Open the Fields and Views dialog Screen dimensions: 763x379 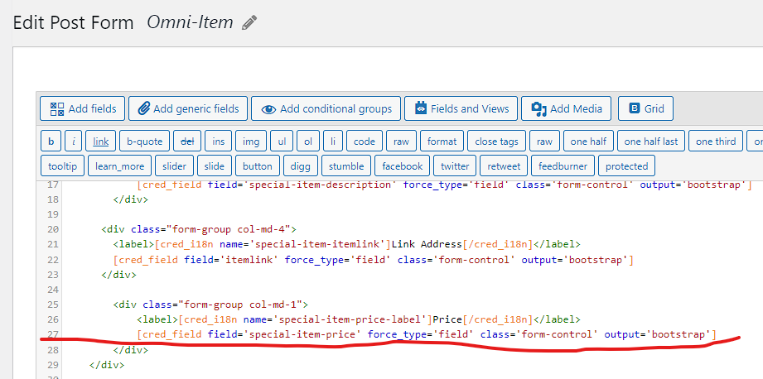pos(461,108)
